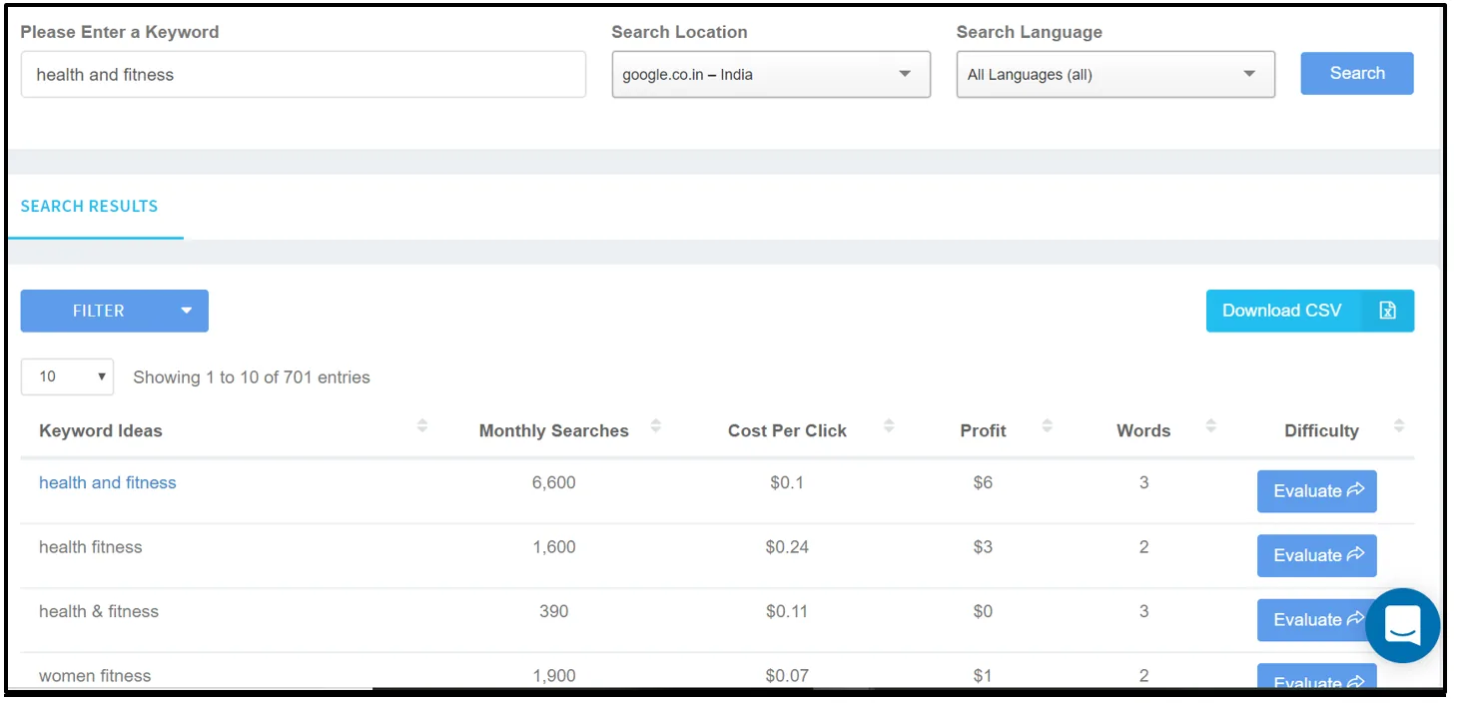Click the sort arrows beside Cost Per Click
Image resolution: width=1469 pixels, height=703 pixels.
tap(889, 424)
